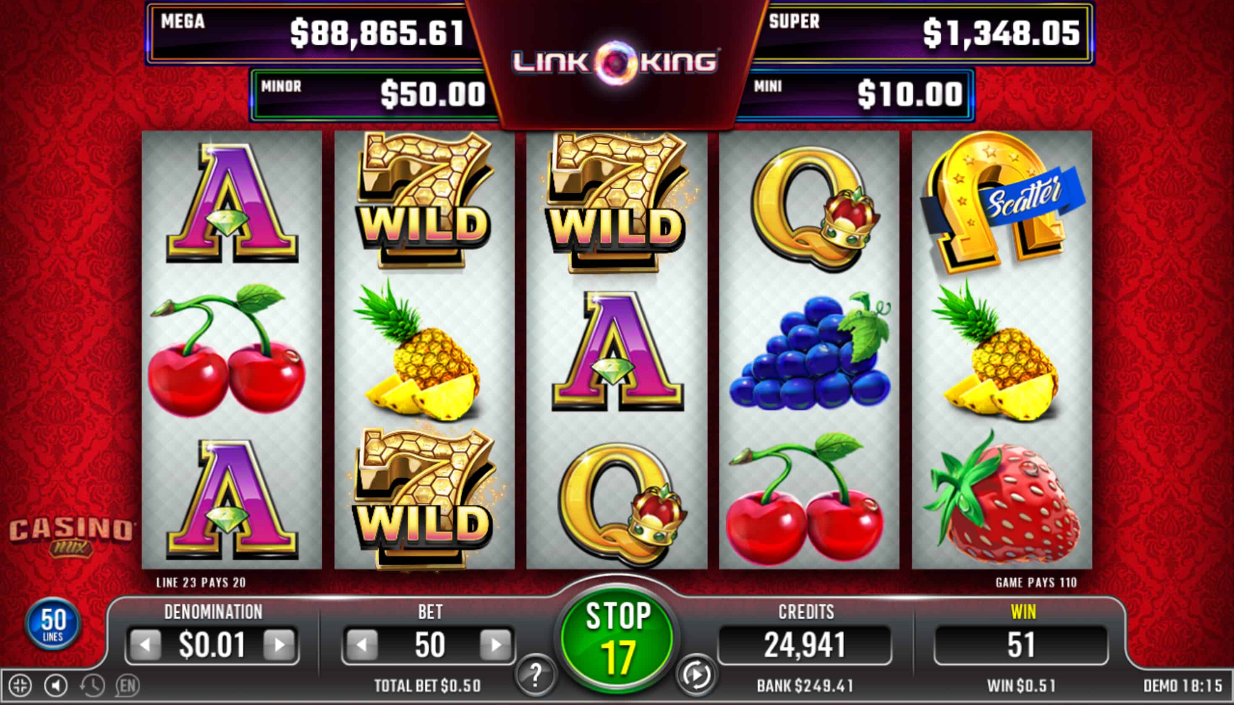Toggle the autoplay circular arrow button

696,675
